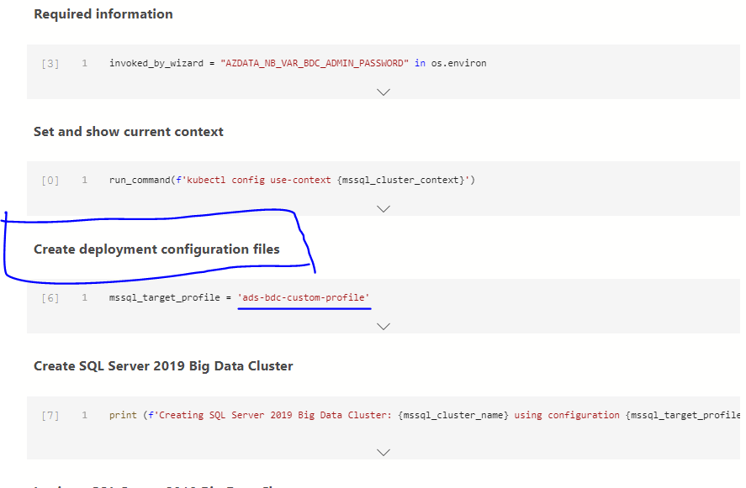Click the invoked_by_wizard variable name
Viewport: 746px width, 488px height.
(x=156, y=63)
